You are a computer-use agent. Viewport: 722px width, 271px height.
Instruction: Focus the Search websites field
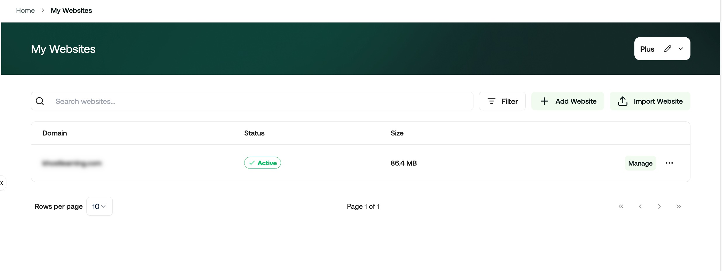coord(252,101)
